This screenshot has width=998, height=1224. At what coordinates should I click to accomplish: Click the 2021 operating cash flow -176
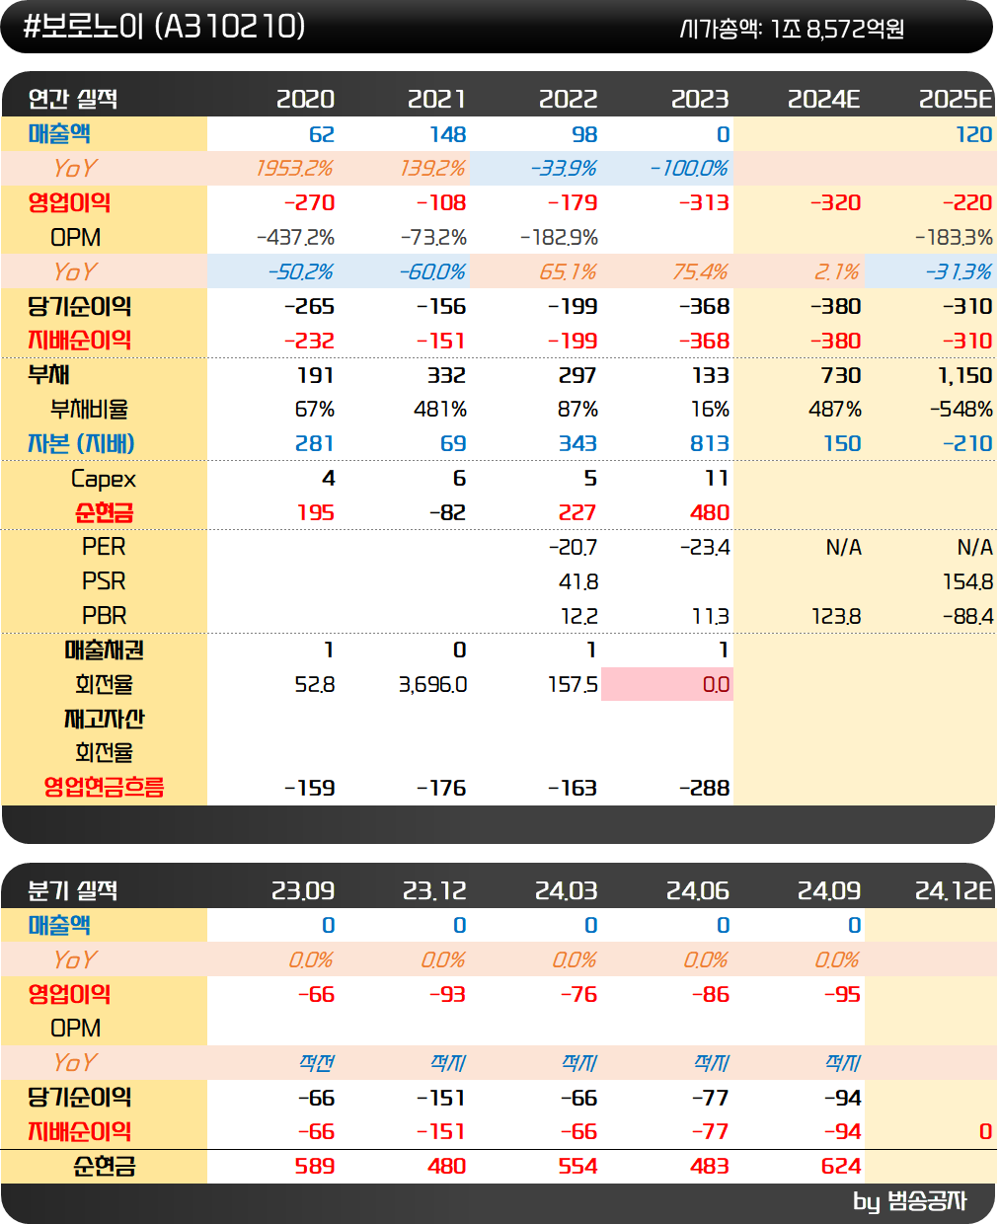click(441, 788)
